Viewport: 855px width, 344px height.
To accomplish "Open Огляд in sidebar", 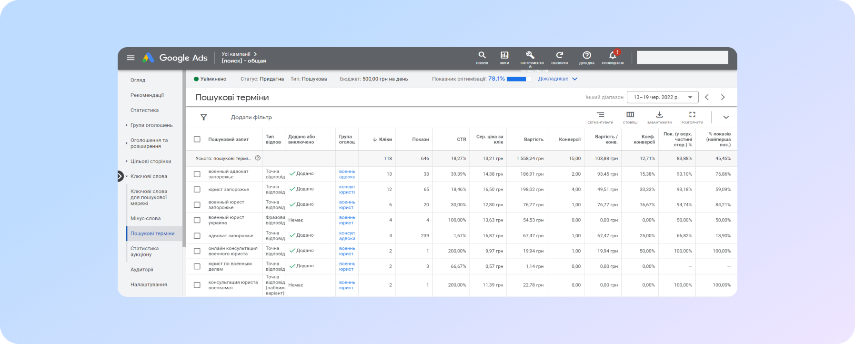I will [x=138, y=80].
